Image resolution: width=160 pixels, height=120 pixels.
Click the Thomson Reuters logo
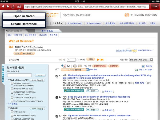pos(141,15)
